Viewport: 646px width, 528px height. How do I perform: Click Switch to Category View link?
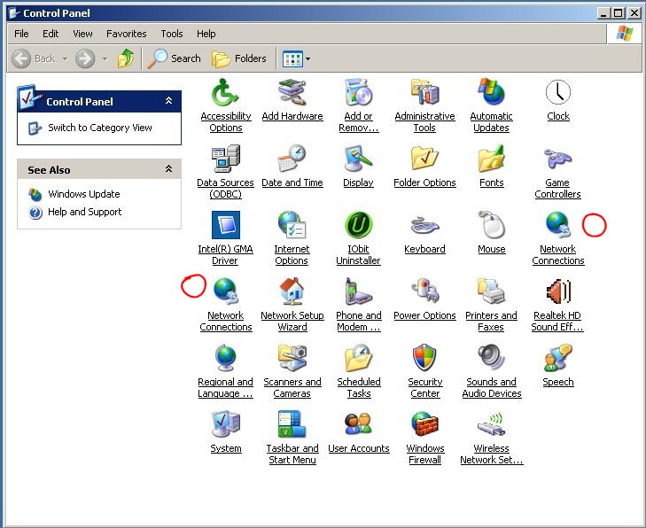coord(99,128)
